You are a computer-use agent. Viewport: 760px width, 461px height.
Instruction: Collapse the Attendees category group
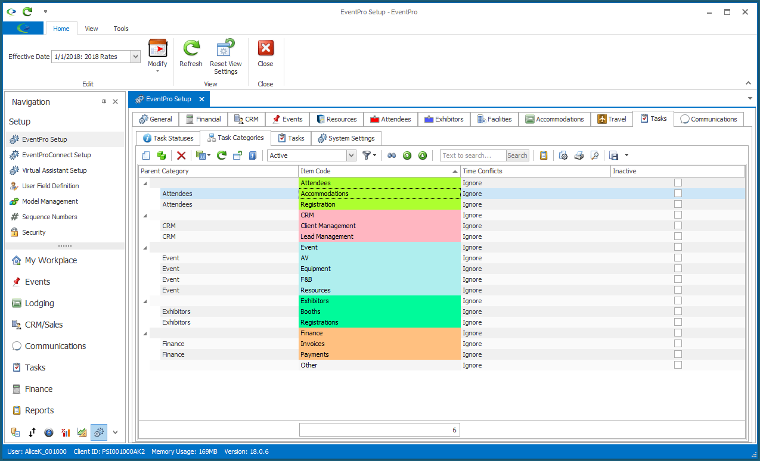[x=144, y=183]
